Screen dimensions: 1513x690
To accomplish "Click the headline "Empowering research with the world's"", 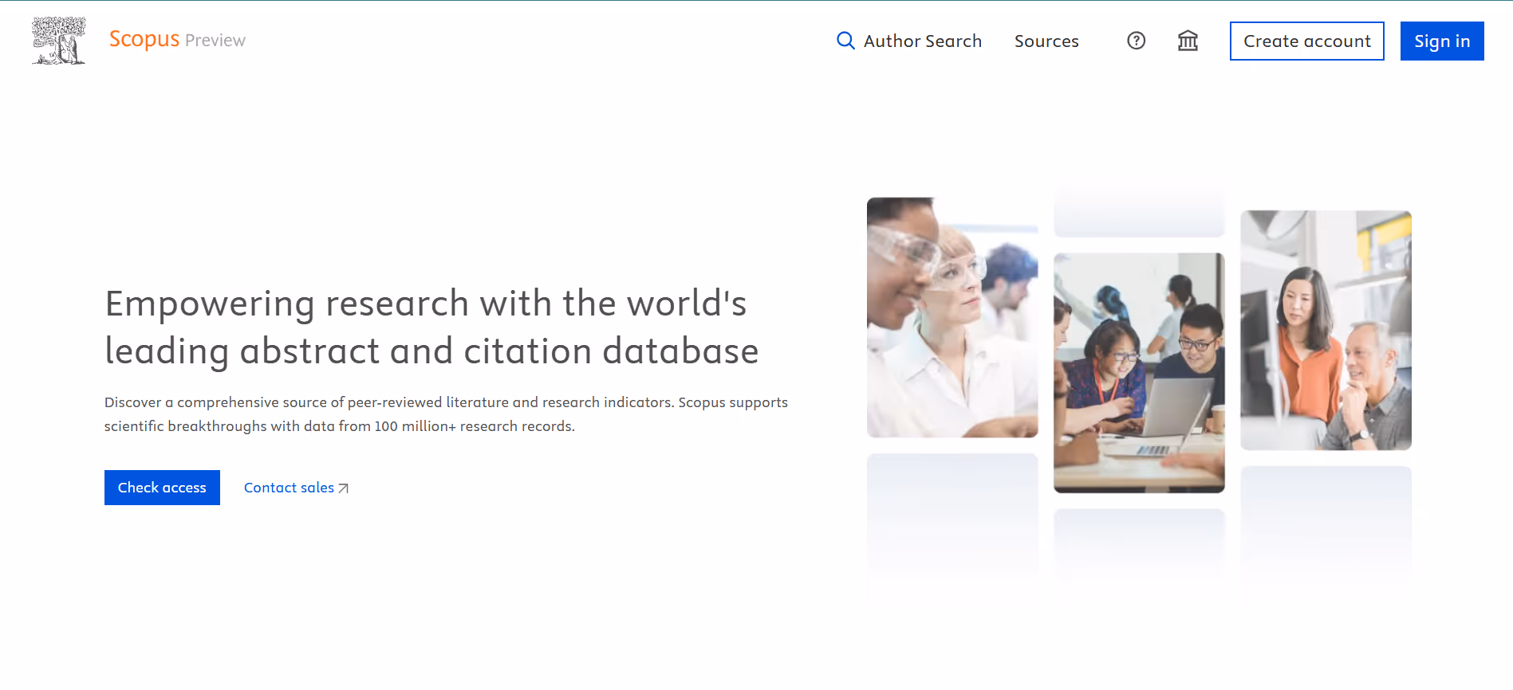I will coord(426,304).
